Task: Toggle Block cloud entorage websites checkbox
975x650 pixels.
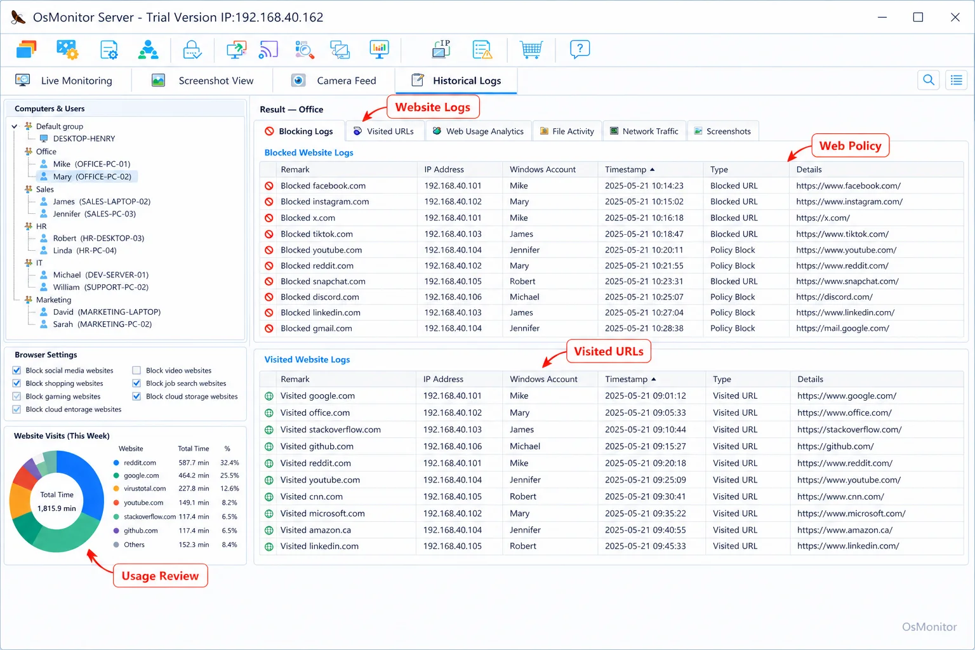Action: [x=17, y=409]
